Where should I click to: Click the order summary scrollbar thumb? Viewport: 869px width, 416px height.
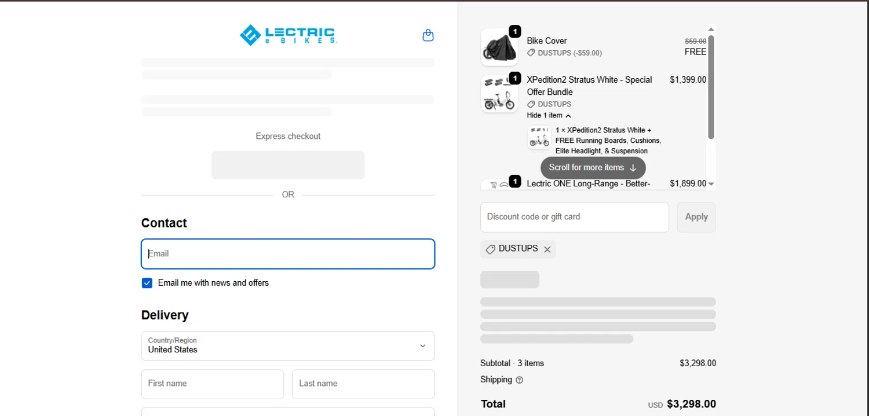click(x=711, y=87)
